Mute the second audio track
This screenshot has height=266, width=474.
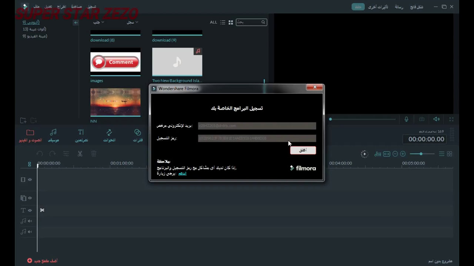tap(30, 232)
